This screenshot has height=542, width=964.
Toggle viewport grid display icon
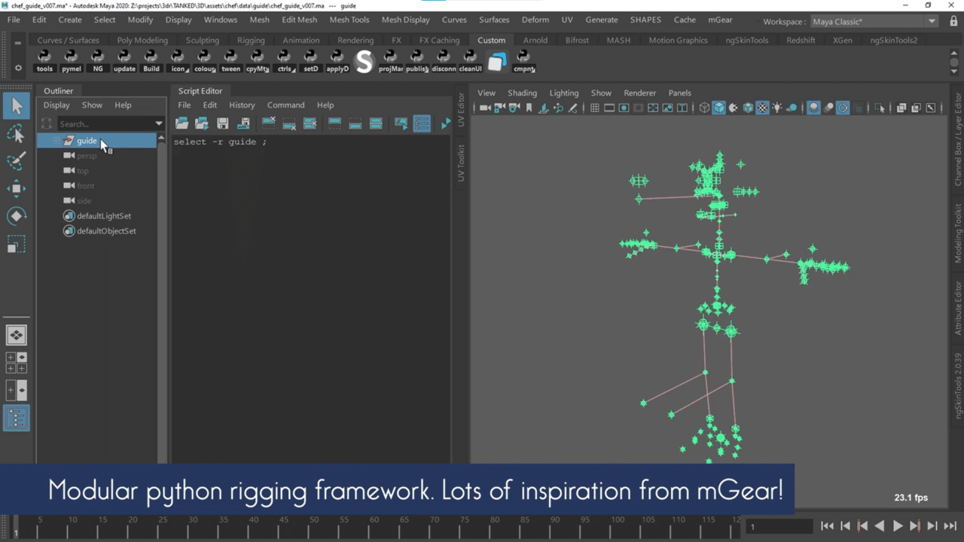[x=594, y=108]
